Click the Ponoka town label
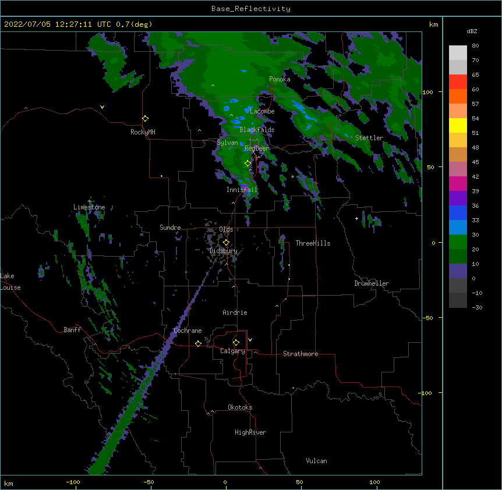Screen dimensions: 502x490 [280, 79]
